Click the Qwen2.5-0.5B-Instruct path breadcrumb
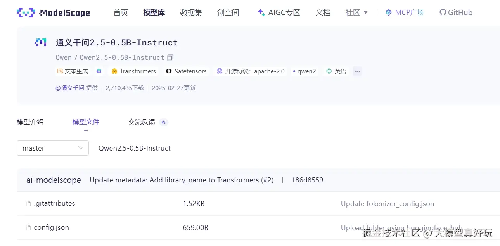500x246 pixels. 135,148
